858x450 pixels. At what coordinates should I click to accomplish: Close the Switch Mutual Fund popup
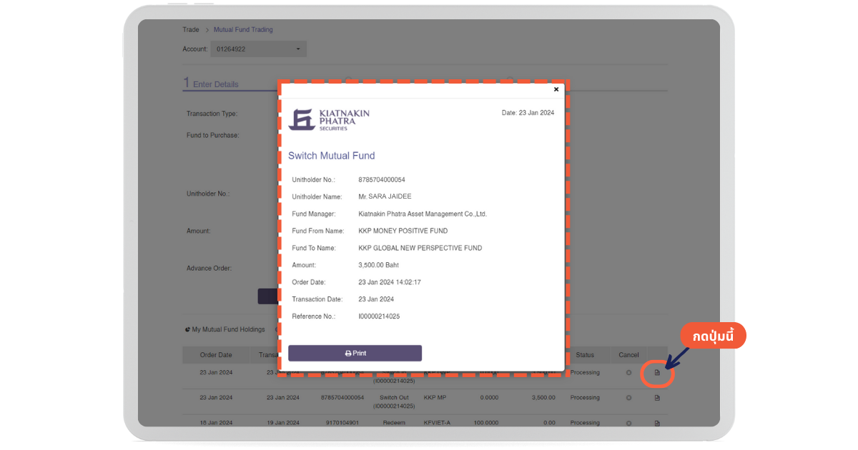[x=556, y=90]
